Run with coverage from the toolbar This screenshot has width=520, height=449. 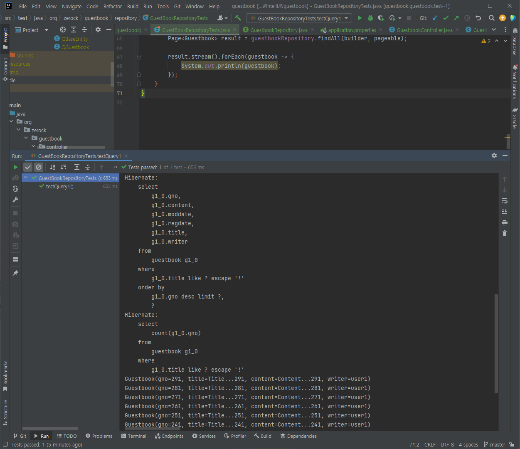[x=381, y=18]
